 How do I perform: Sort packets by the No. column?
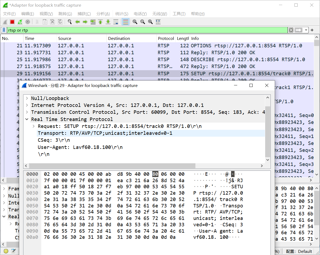[x=12, y=39]
